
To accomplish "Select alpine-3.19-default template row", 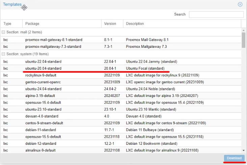I will click(x=121, y=96).
